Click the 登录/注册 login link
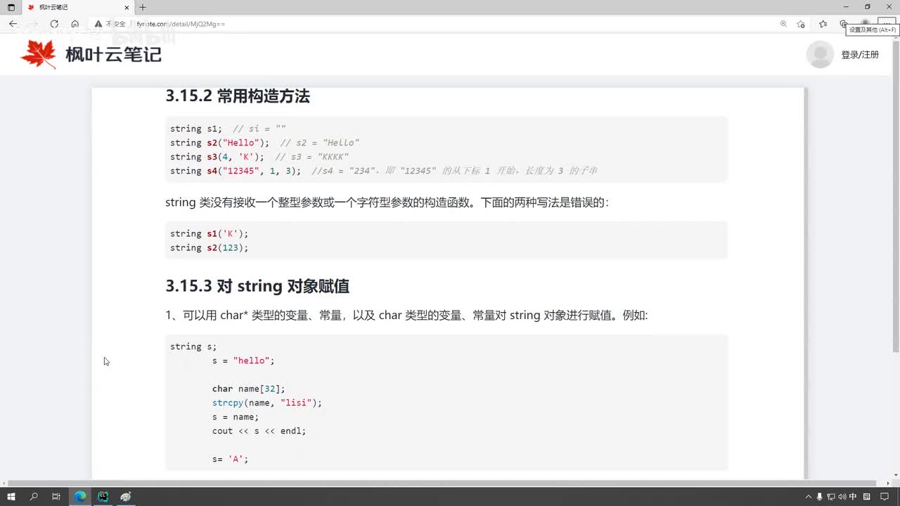Viewport: 900px width, 506px height. tap(860, 55)
